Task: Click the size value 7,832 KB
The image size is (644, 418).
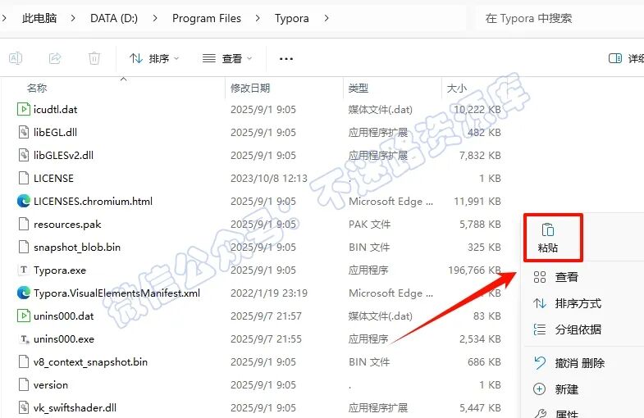Action: click(x=480, y=156)
